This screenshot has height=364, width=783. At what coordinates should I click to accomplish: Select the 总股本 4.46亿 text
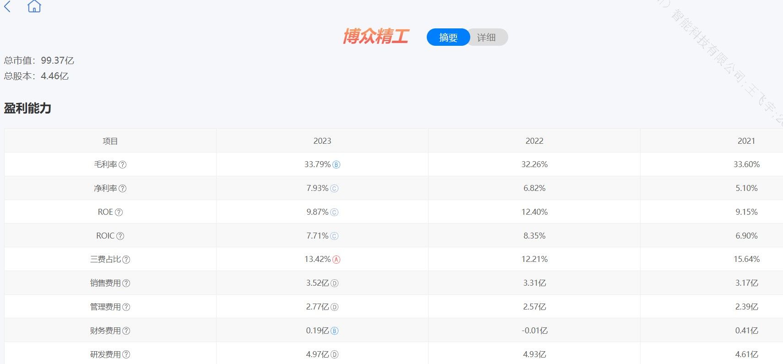(x=36, y=76)
